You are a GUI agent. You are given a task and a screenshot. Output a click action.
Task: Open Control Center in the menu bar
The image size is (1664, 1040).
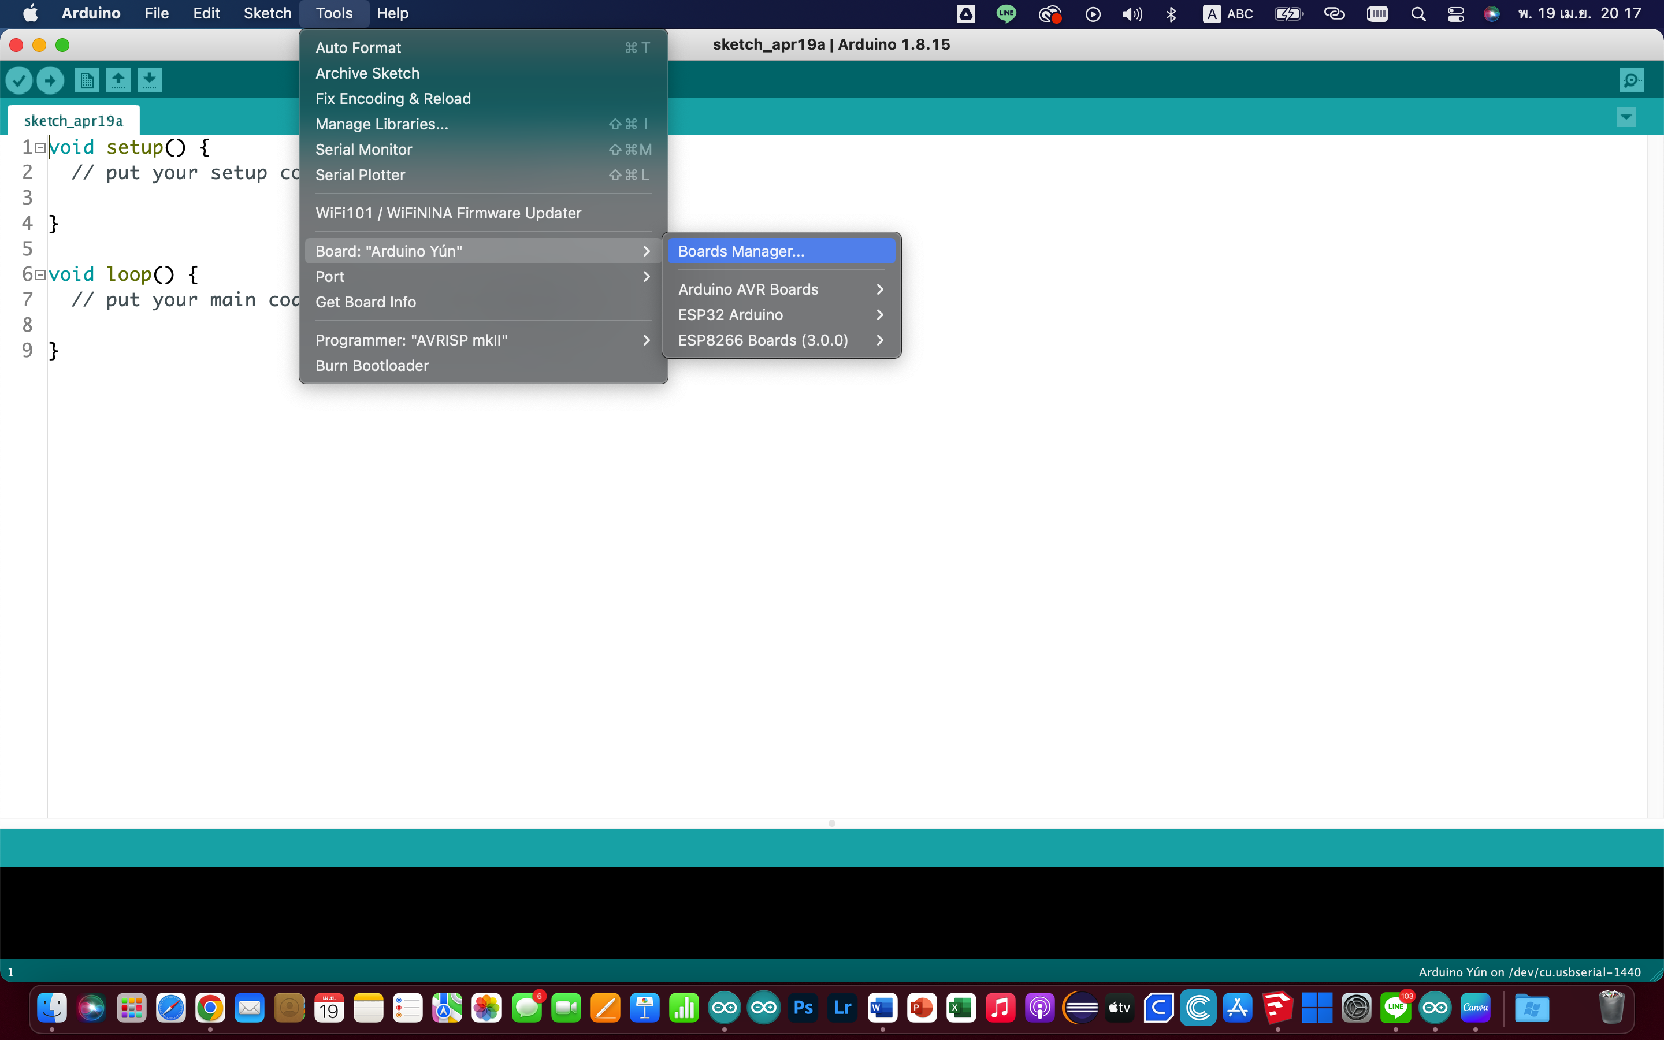(x=1455, y=14)
